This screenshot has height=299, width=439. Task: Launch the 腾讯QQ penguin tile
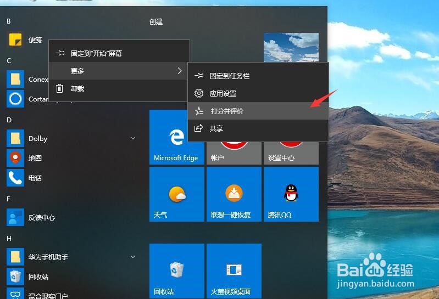coord(291,194)
